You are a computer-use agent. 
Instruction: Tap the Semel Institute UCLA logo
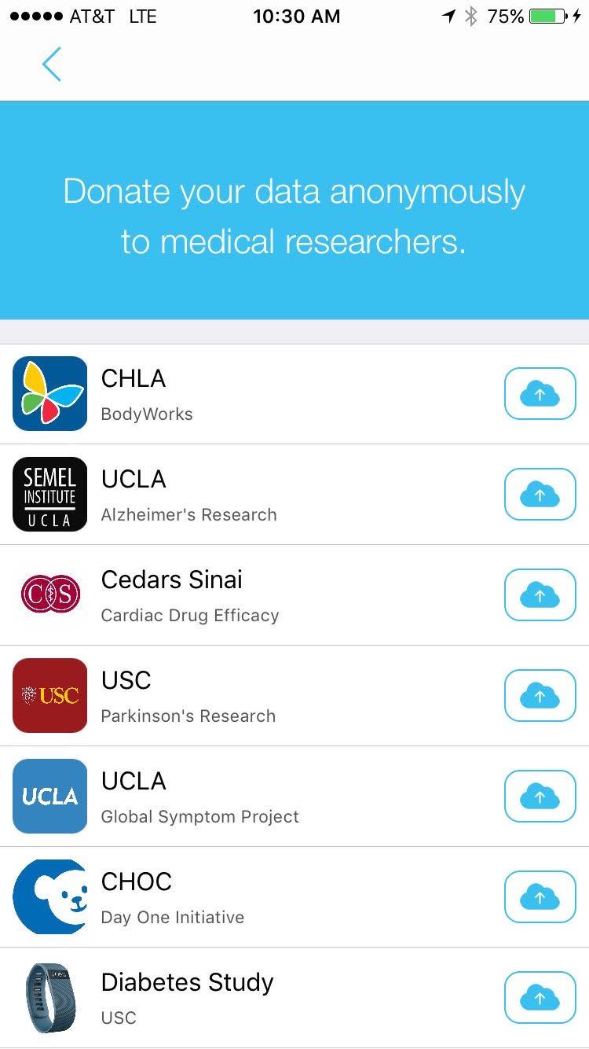[50, 494]
